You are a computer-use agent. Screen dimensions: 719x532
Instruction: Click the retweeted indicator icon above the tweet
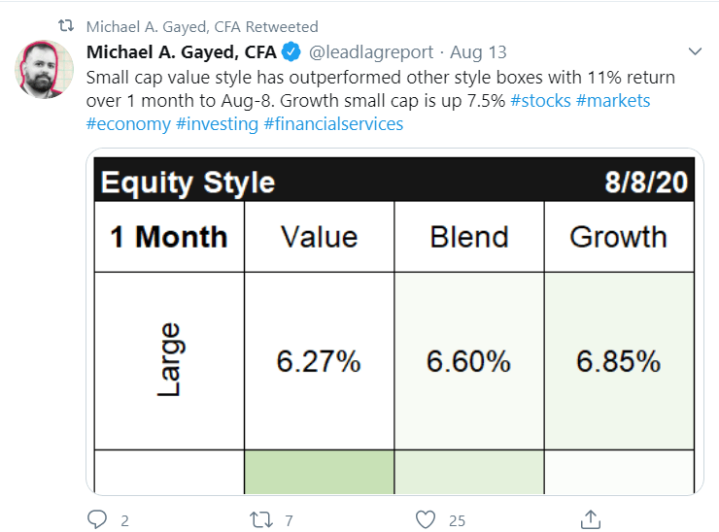pyautogui.click(x=66, y=26)
